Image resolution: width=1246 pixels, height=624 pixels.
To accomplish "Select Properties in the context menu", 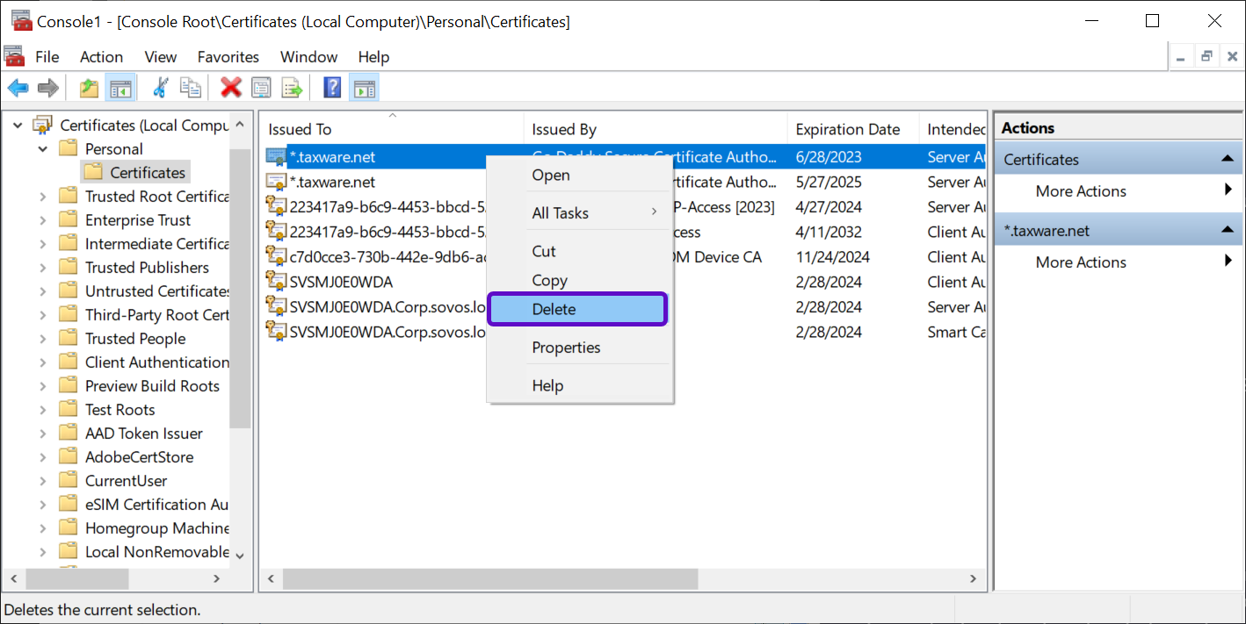I will click(x=566, y=348).
